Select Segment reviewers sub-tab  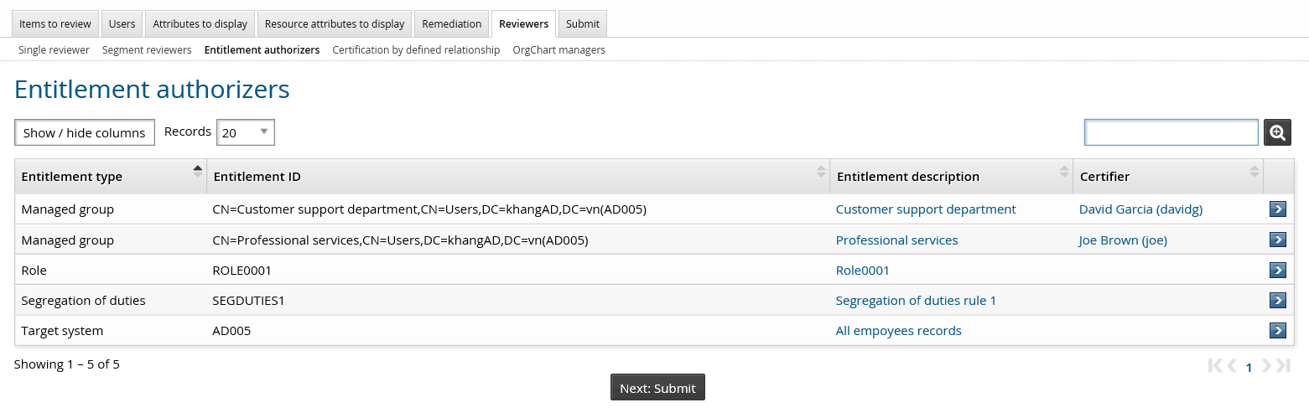147,49
